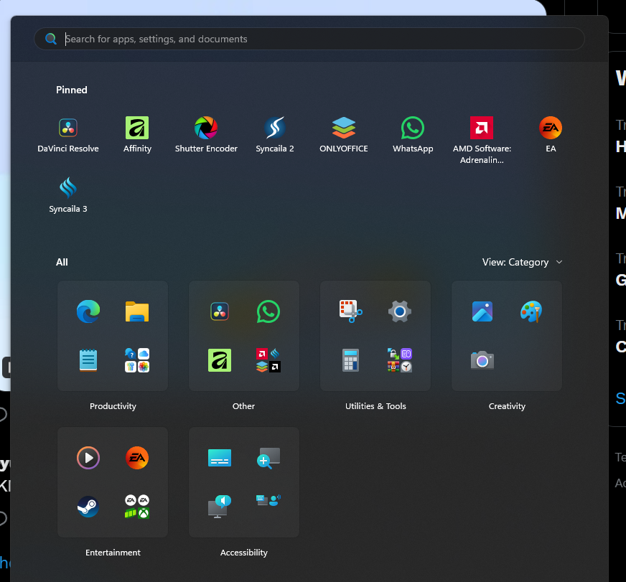This screenshot has height=582, width=626.
Task: Open Settings gear in Utilities & Tools
Action: 400,311
